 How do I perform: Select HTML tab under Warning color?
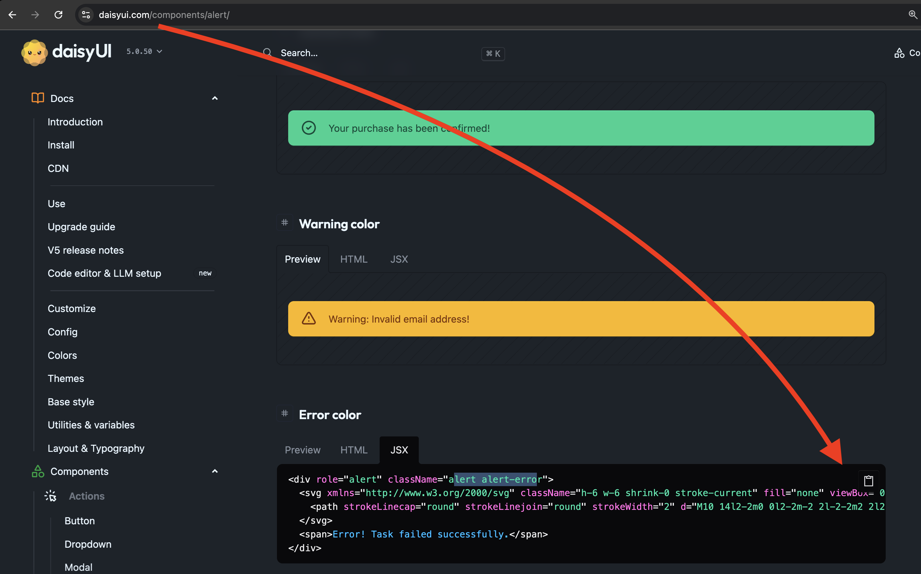(x=354, y=259)
